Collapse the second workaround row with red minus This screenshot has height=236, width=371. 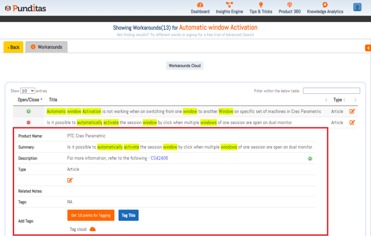click(29, 123)
